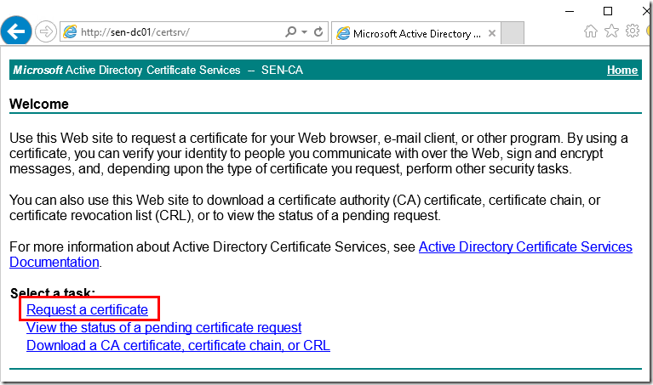Open View the status of a pending certificate request
Image resolution: width=653 pixels, height=385 pixels.
163,327
